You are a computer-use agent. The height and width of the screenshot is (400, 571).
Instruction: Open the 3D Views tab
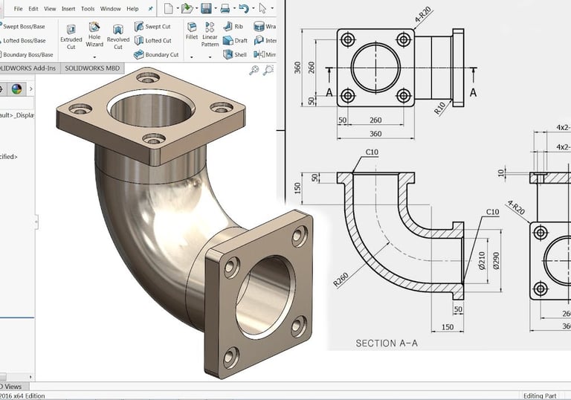tap(14, 386)
